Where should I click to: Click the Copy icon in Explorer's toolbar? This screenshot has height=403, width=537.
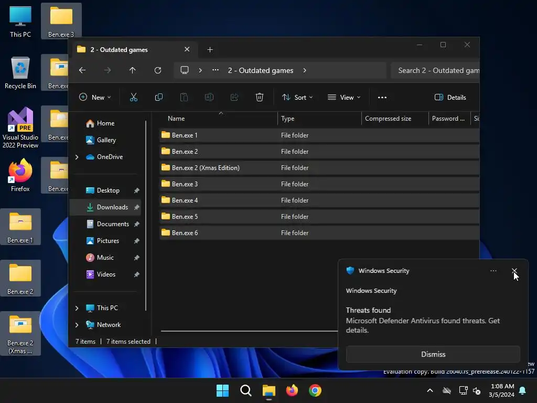point(158,97)
